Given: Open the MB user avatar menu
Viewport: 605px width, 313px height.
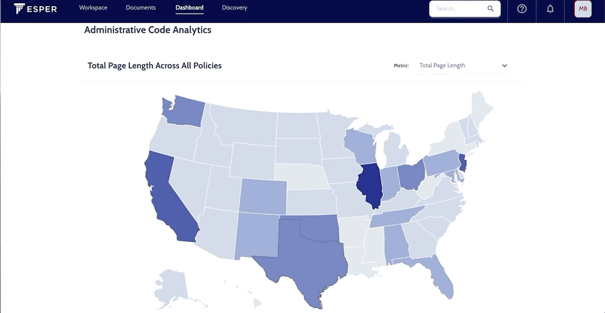Looking at the screenshot, I should [x=583, y=8].
